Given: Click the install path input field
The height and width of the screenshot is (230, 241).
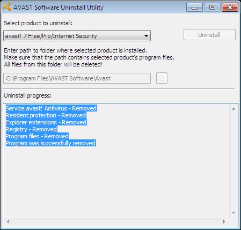Looking at the screenshot, I should [x=77, y=78].
